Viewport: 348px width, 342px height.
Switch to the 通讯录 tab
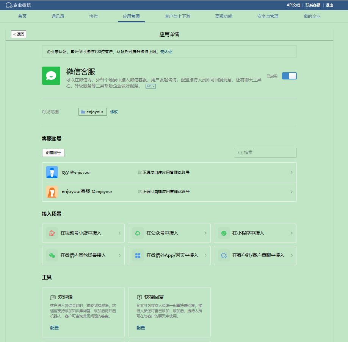click(x=58, y=16)
